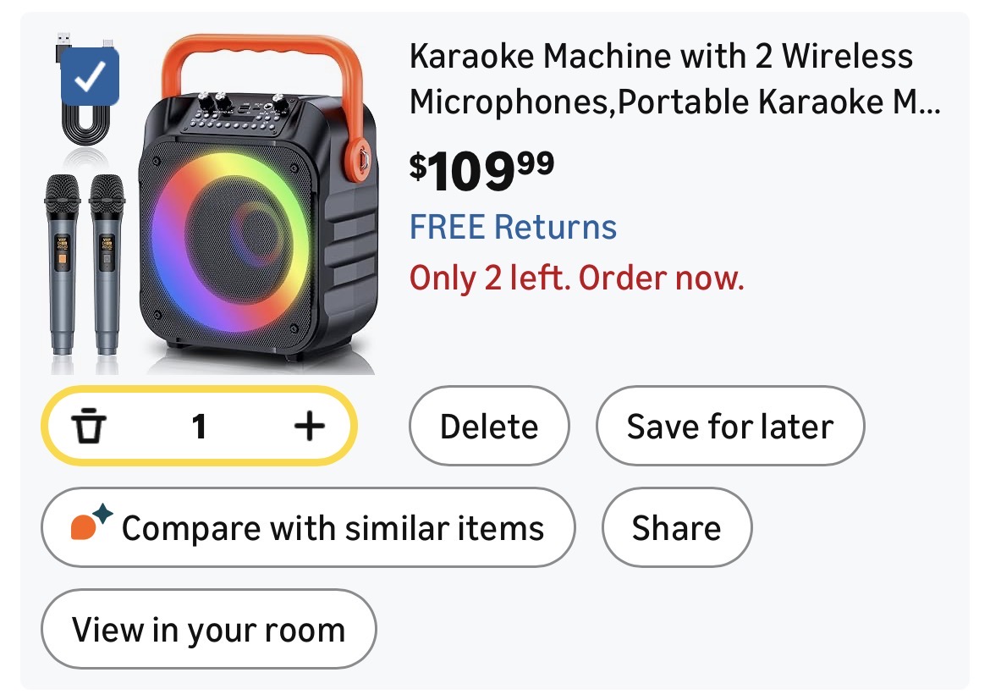Click the quantity value 1

(x=199, y=427)
